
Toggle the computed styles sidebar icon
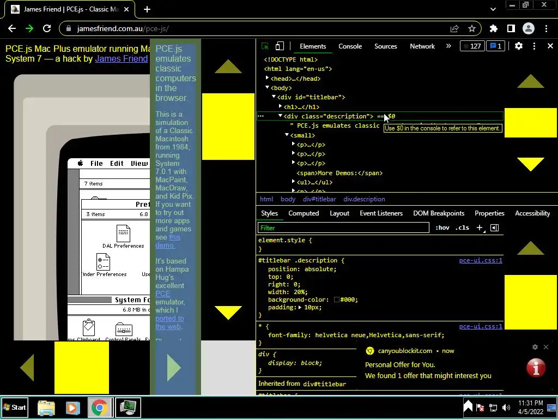click(494, 228)
